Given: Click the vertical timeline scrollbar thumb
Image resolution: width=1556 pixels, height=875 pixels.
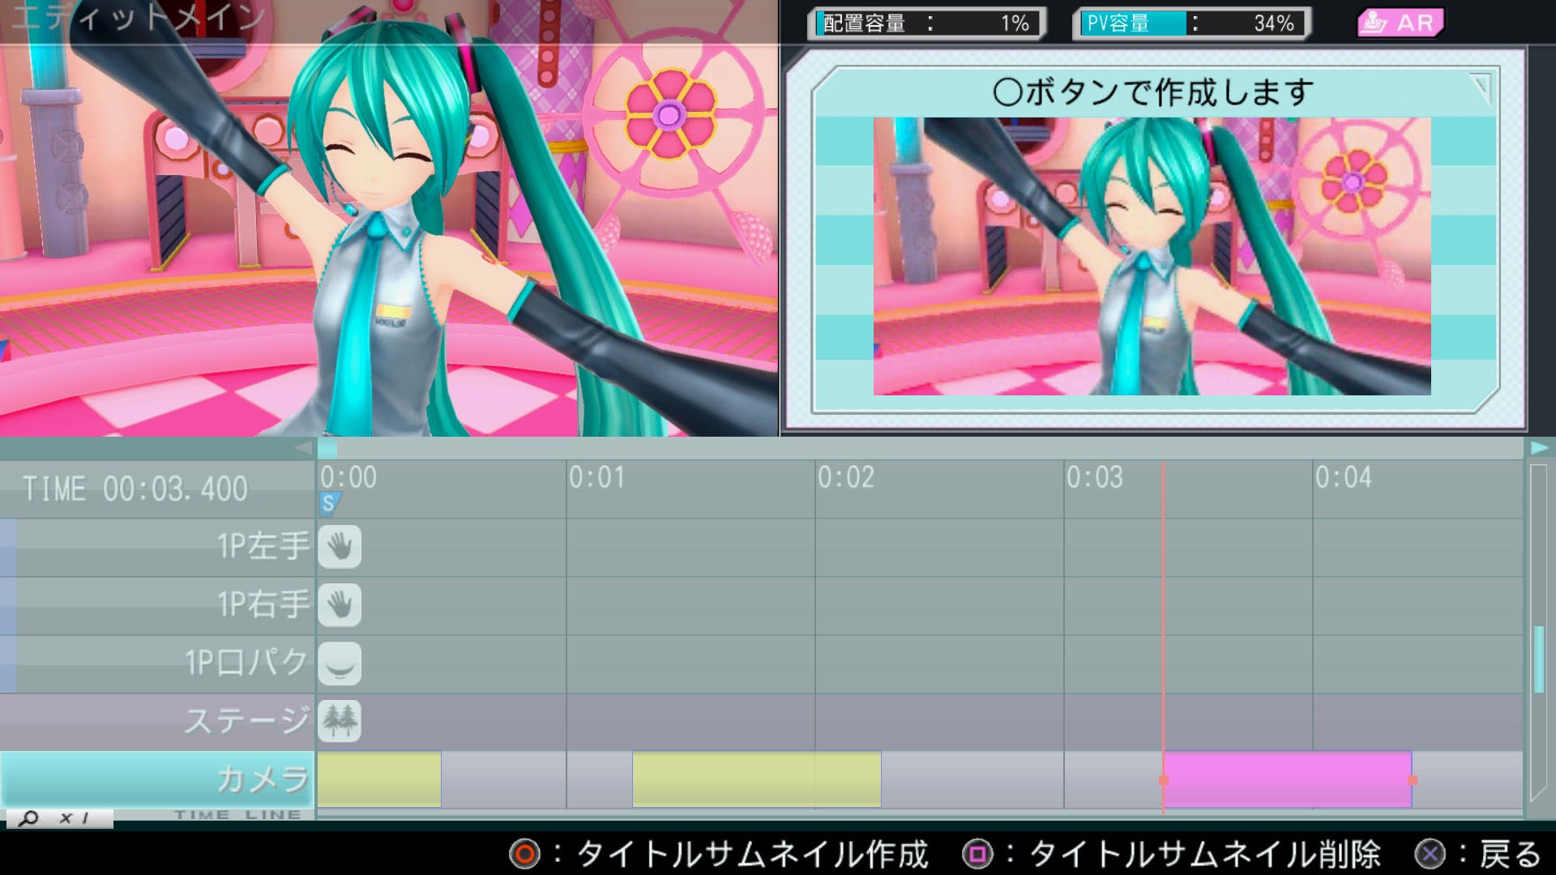Looking at the screenshot, I should tap(1537, 658).
